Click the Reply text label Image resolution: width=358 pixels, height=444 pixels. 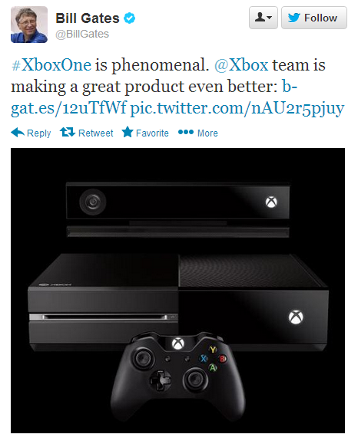[x=39, y=133]
